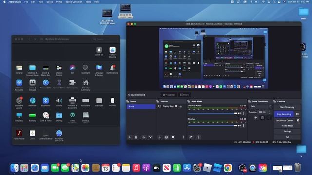Open the Profile menu

pyautogui.click(x=59, y=2)
